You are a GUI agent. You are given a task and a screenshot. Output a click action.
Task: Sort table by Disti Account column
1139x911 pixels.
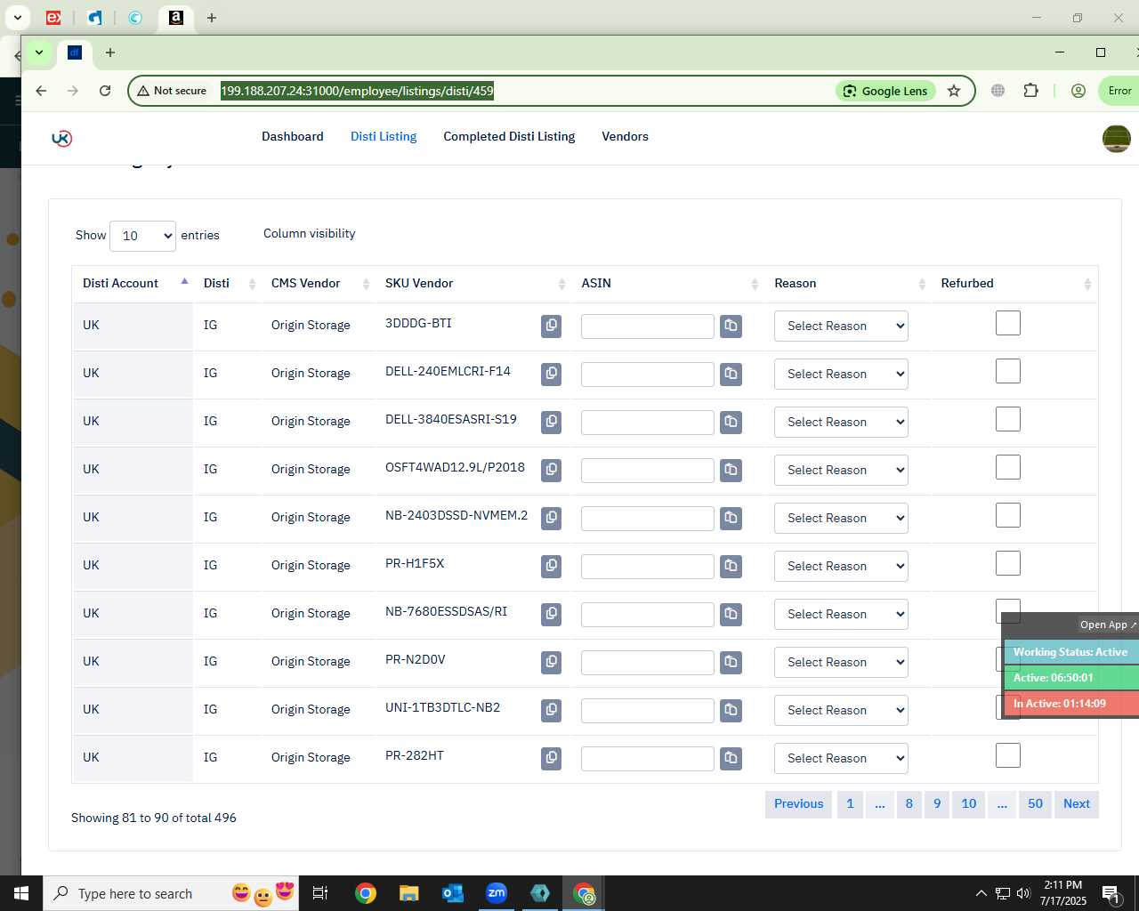tap(133, 283)
